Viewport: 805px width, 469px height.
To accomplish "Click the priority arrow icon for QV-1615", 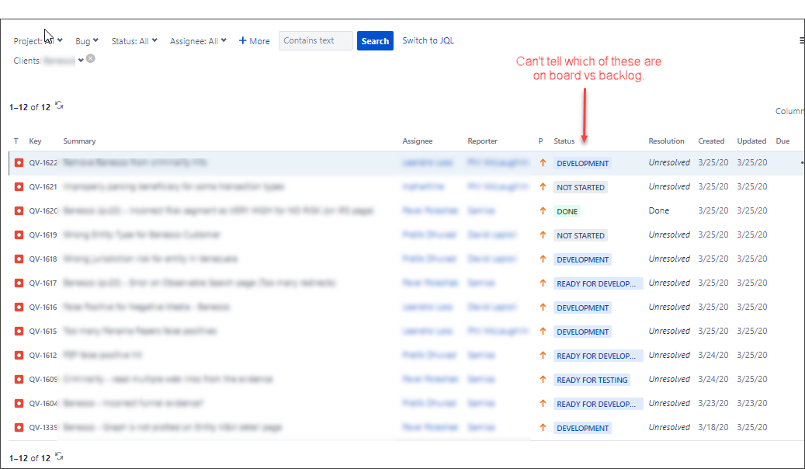I will tap(543, 332).
